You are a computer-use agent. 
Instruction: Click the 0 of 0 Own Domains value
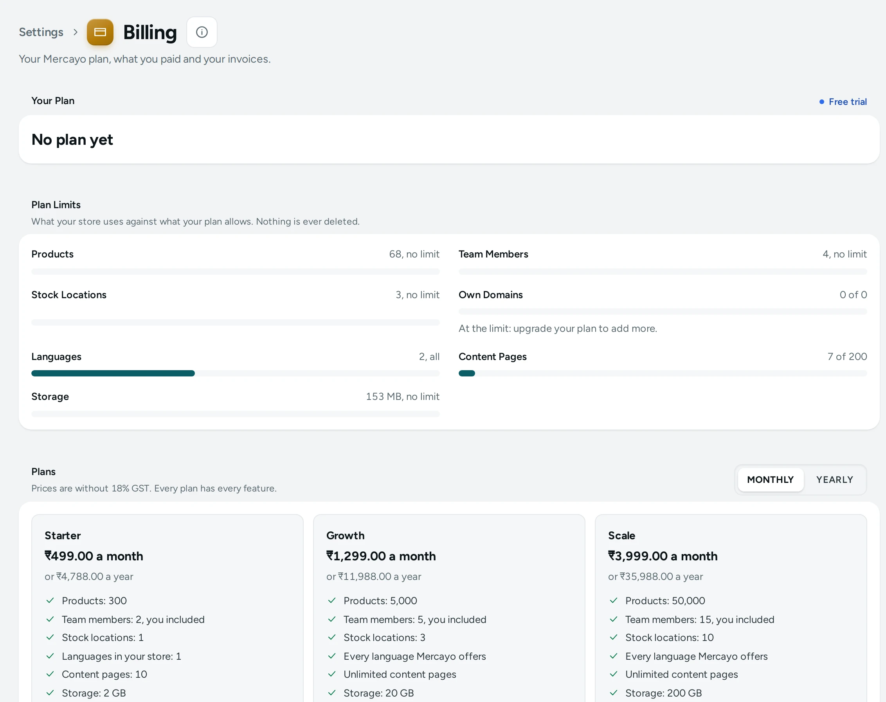tap(853, 295)
